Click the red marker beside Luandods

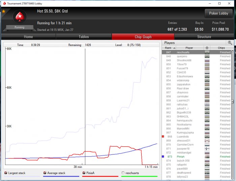[163, 136]
